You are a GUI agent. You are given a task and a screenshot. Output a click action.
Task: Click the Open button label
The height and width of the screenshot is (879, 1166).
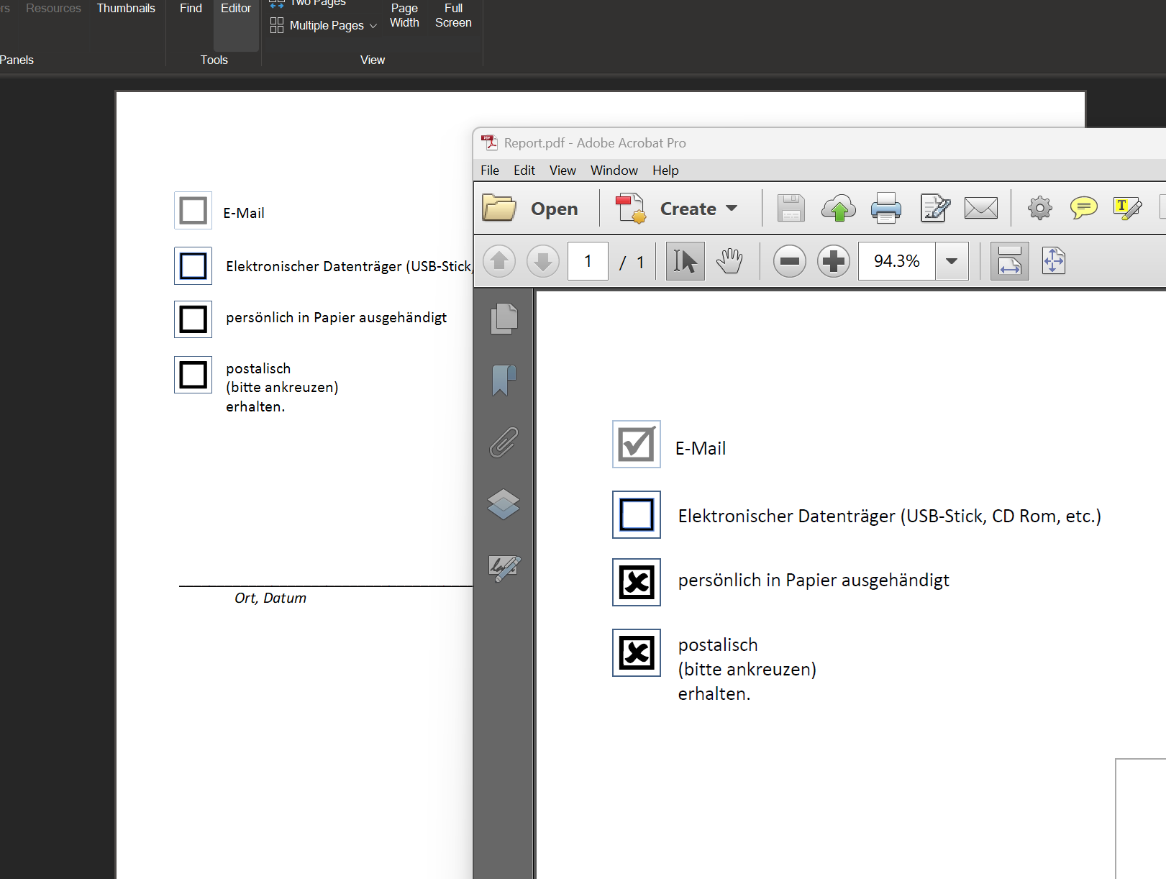point(555,209)
